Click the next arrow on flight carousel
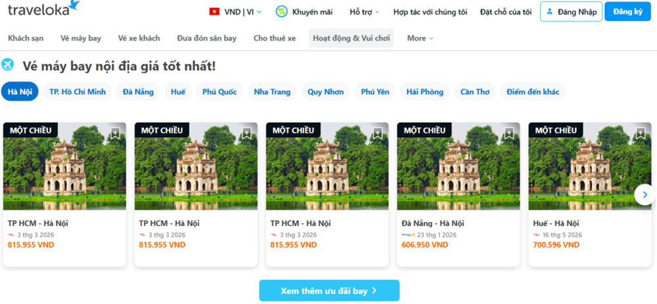Image resolution: width=657 pixels, height=304 pixels. coord(645,194)
